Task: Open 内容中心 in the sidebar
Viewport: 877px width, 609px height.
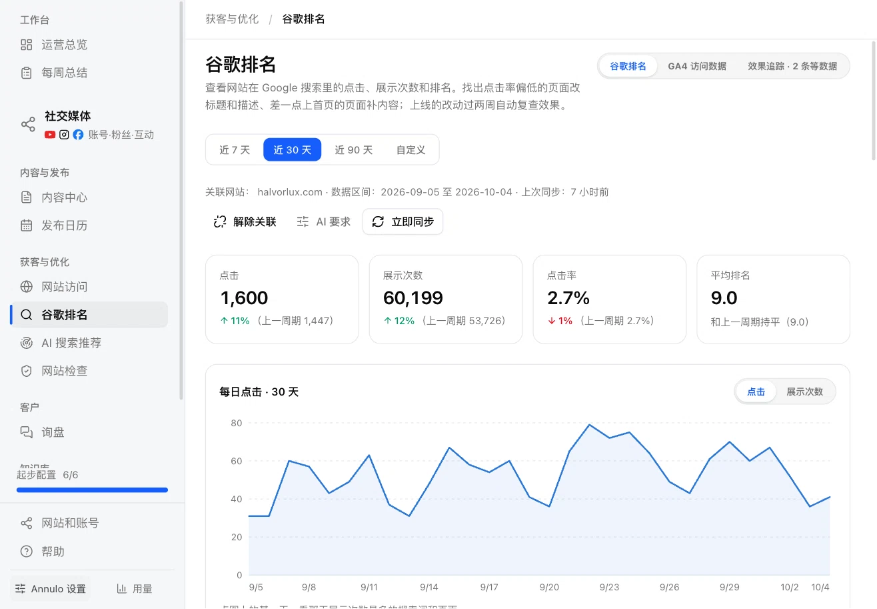Action: [x=89, y=197]
